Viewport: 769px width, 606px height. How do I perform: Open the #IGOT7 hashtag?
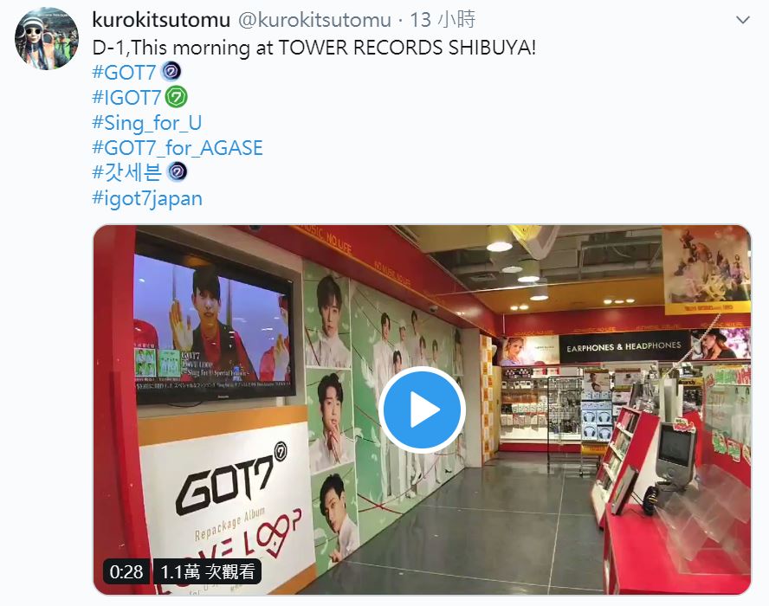point(126,98)
